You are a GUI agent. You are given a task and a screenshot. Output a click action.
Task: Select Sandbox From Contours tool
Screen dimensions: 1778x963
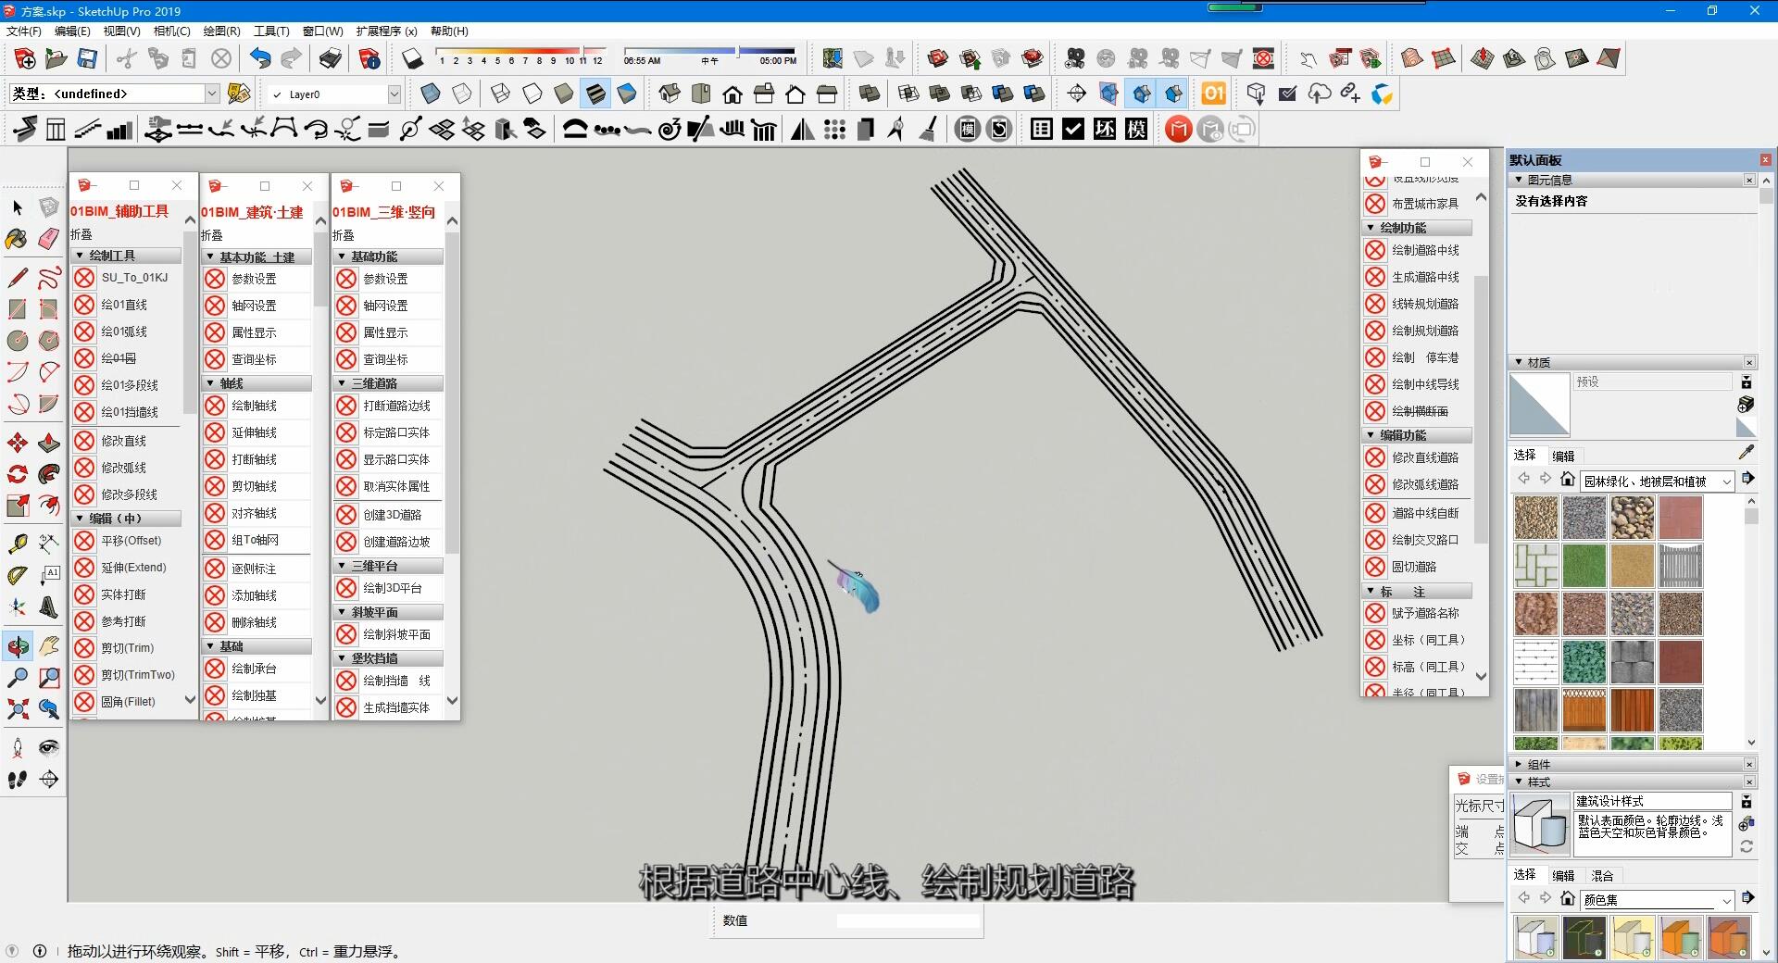(x=1411, y=59)
